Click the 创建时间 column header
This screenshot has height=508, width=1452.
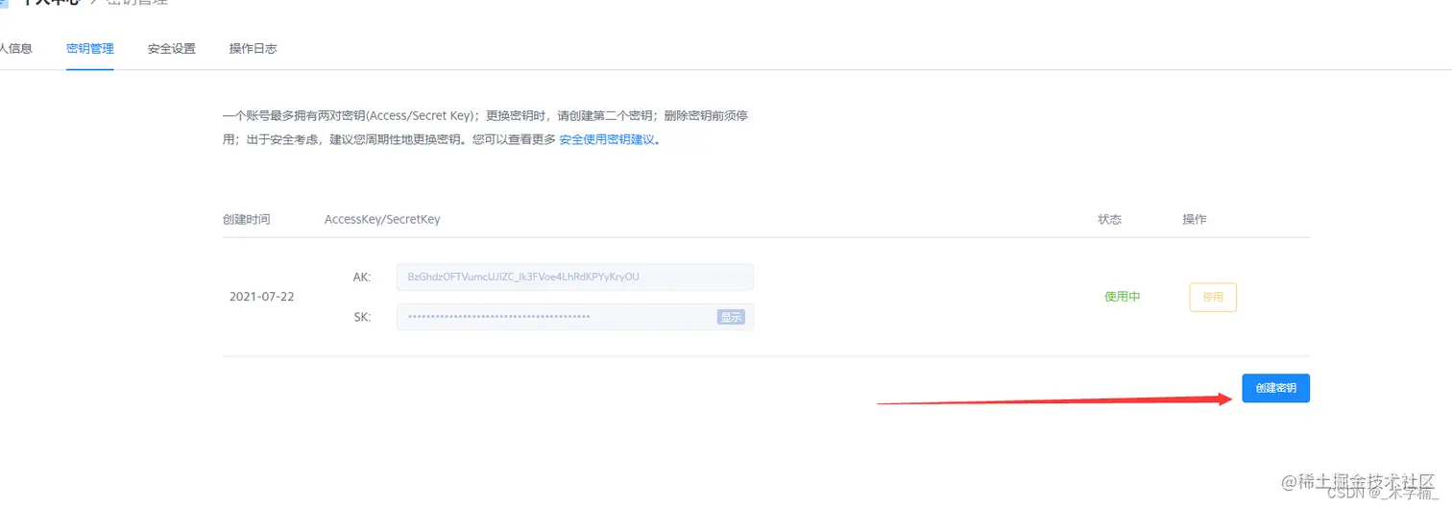pos(246,219)
